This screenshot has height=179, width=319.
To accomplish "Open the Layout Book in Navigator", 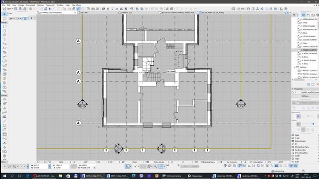I will tap(313, 15).
